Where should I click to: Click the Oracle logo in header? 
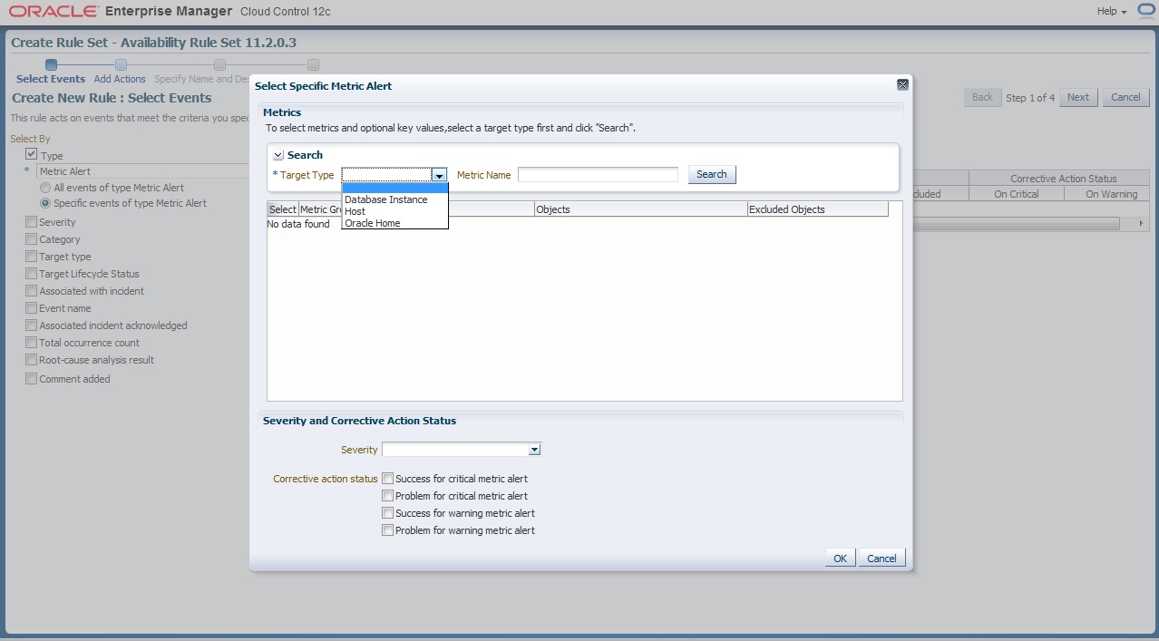pos(54,12)
